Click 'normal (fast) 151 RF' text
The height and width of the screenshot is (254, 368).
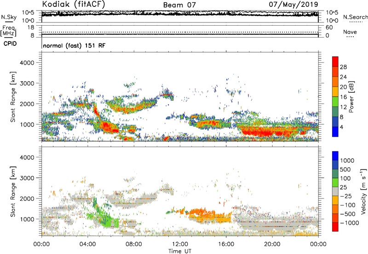tap(74, 45)
